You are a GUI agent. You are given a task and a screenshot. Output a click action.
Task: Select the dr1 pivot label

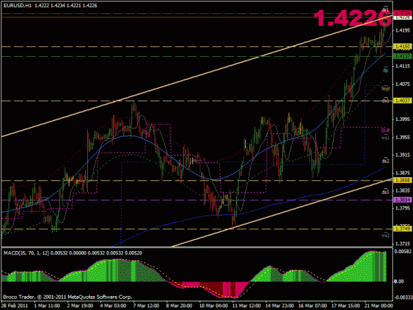[x=385, y=9]
